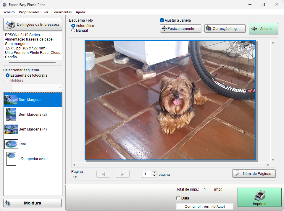Image resolution: width=284 pixels, height=211 pixels.
Task: Click the page copies number field
Action: (x=147, y=174)
